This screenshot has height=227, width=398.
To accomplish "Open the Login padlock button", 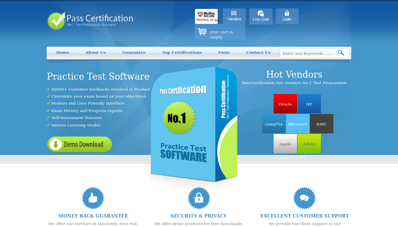I will tap(287, 16).
